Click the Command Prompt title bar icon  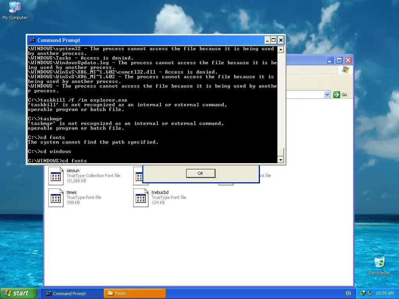[x=32, y=40]
